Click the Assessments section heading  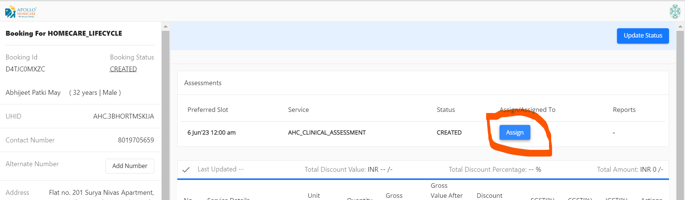(x=203, y=83)
